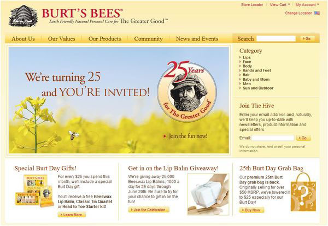Click the Join The Hive Email field
328x226 pixels.
coord(273,138)
